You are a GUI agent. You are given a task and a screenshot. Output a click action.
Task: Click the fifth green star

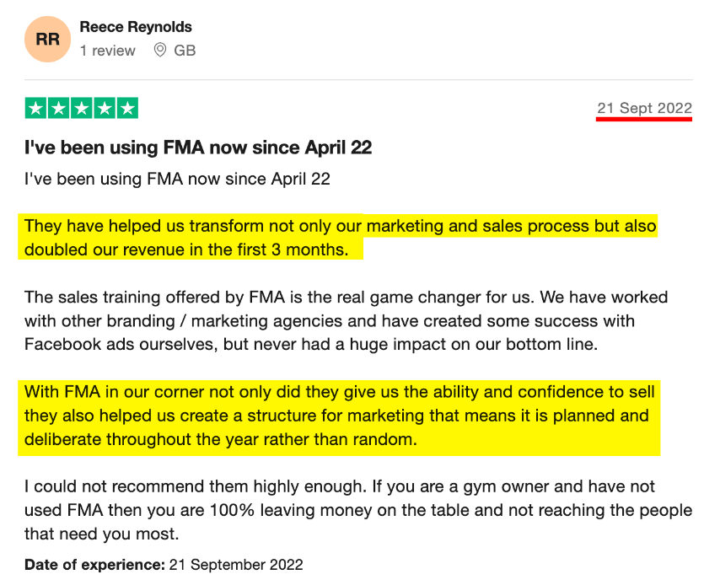click(127, 109)
